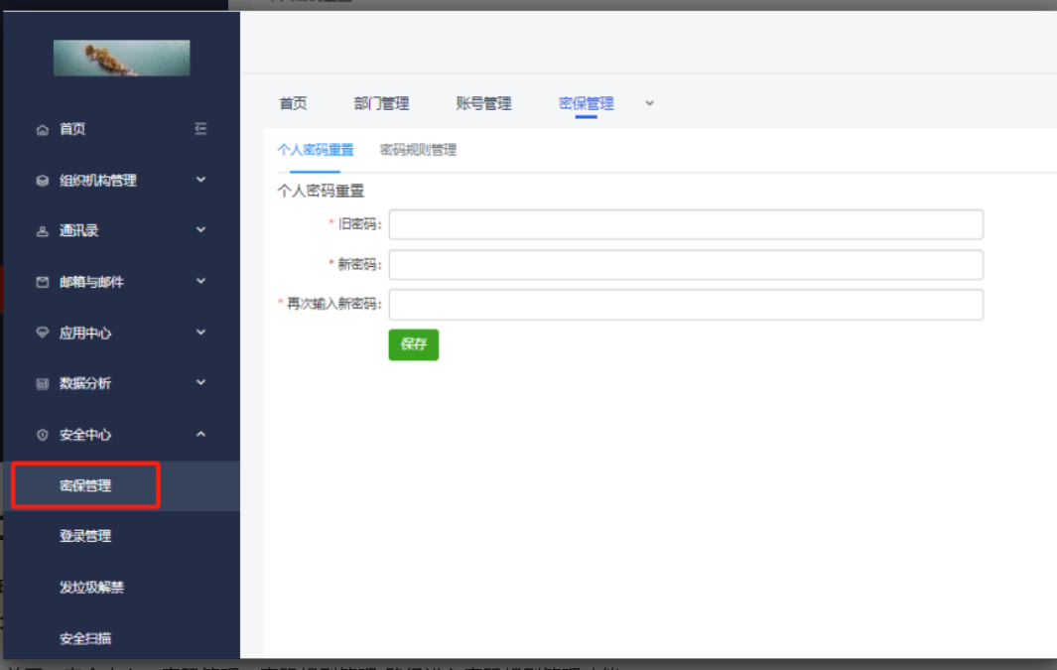
Task: Click the 安全中心 shield icon
Action: click(x=43, y=435)
